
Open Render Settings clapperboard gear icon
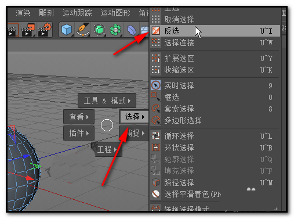45,30
